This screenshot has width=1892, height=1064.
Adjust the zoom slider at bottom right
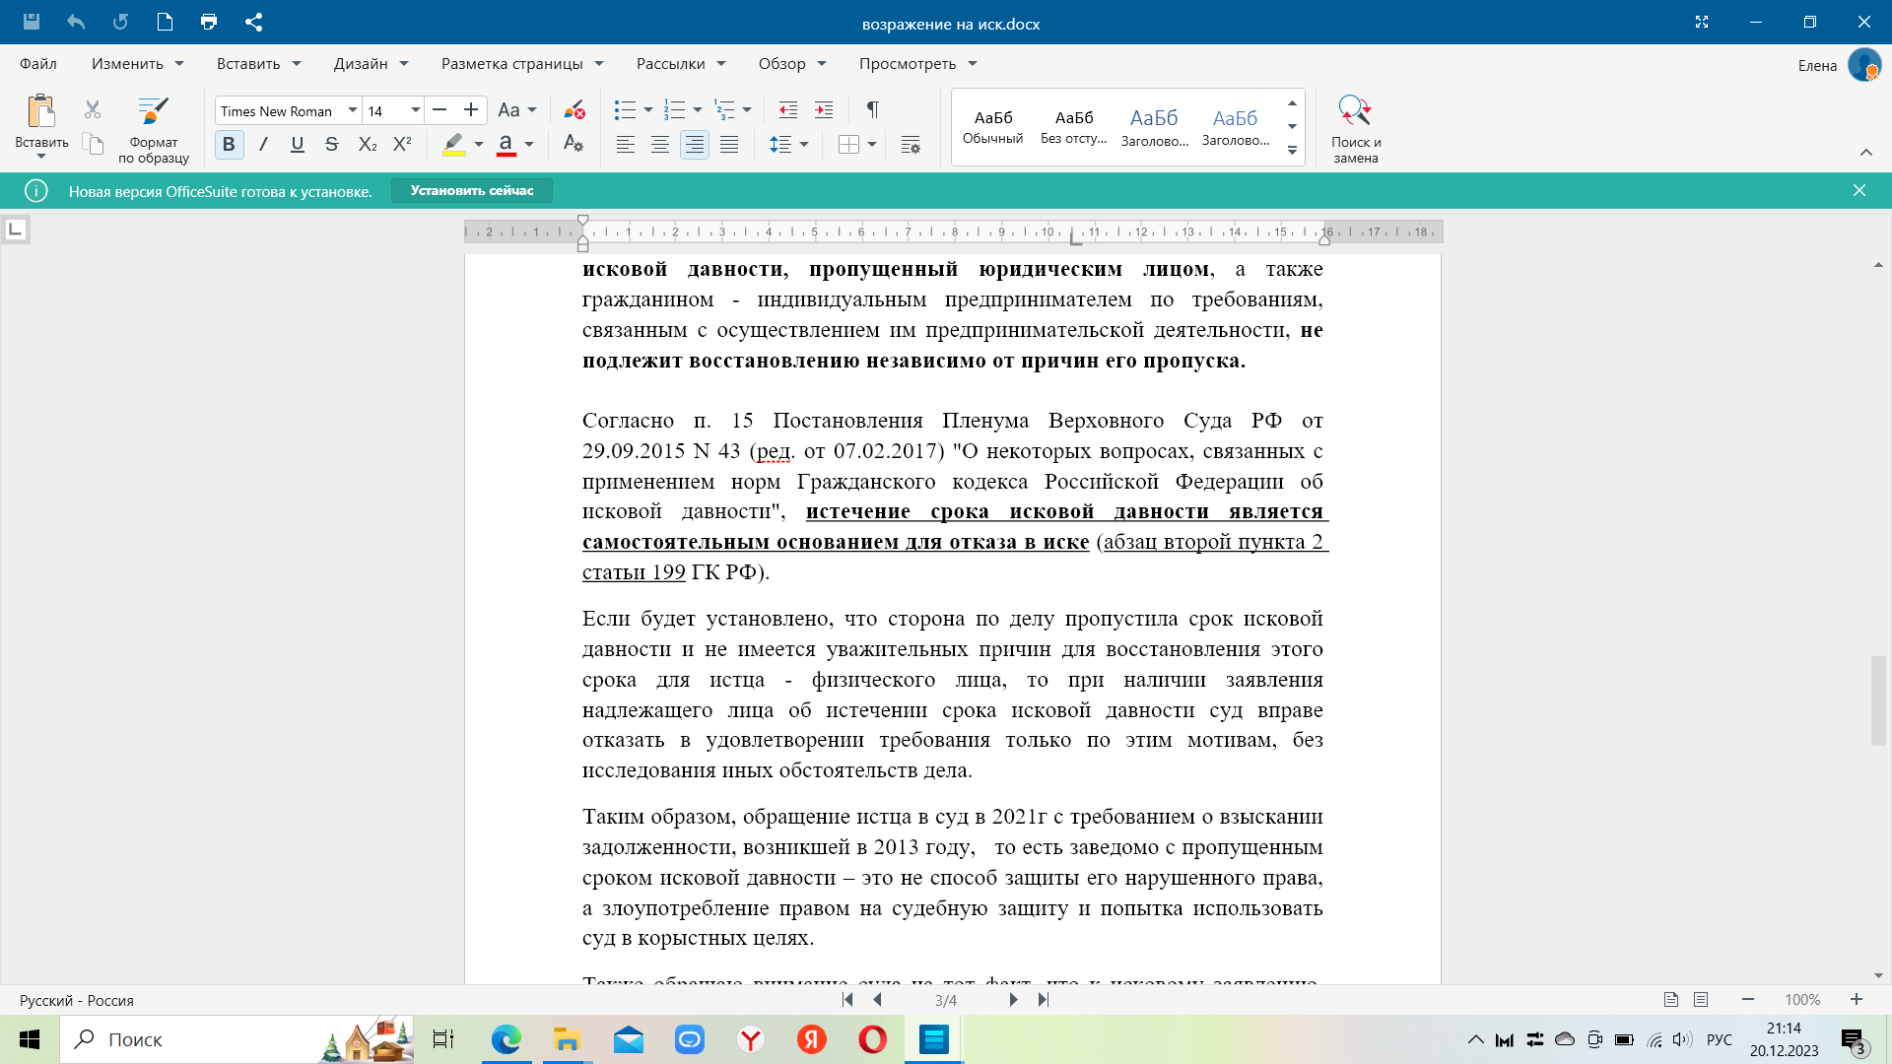[1801, 1000]
